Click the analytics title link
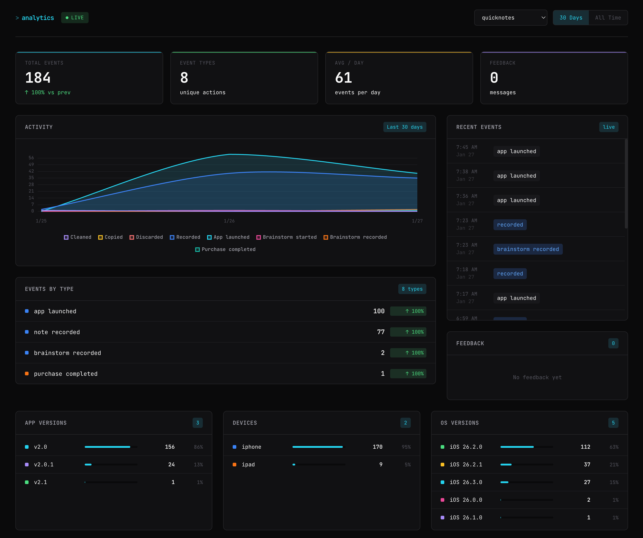Screen dimensions: 643x538 coord(38,18)
